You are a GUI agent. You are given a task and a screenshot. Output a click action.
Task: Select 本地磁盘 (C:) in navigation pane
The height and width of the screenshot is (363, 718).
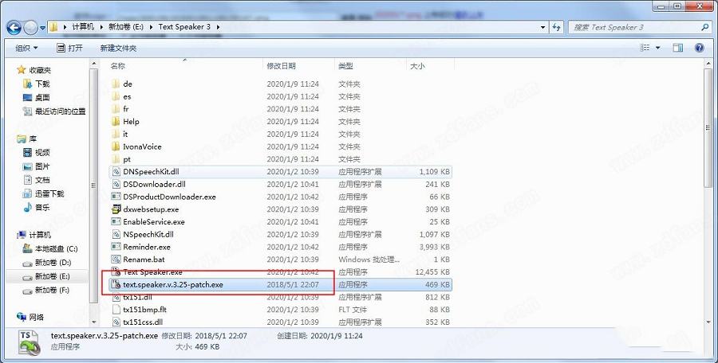coord(55,249)
